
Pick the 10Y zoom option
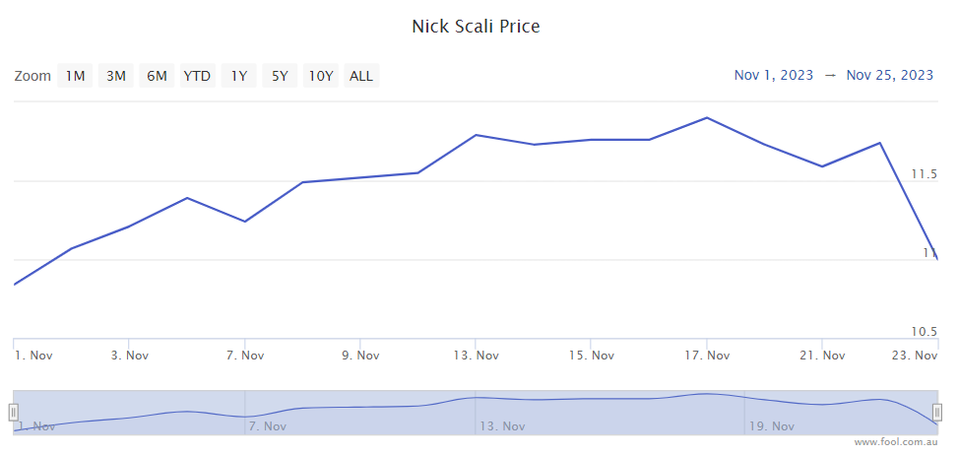pyautogui.click(x=321, y=76)
